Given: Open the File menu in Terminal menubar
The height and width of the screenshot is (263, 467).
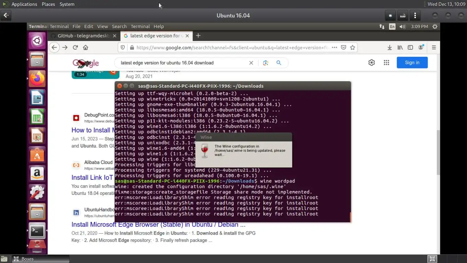Looking at the screenshot, I should (76, 26).
